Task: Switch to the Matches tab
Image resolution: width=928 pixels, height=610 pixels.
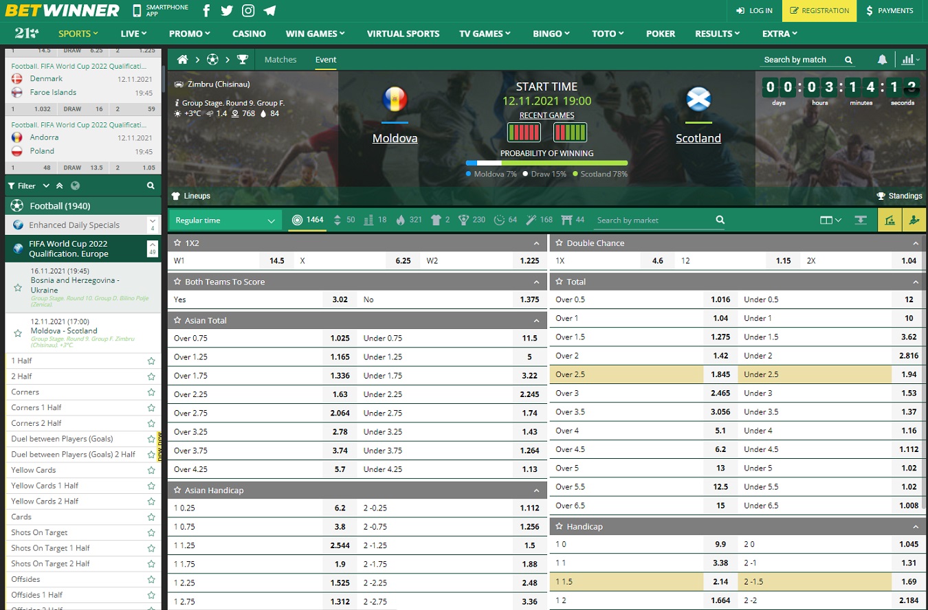Action: (280, 60)
